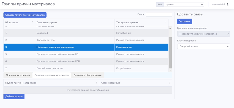Viewport: 234px width, 108px height.
Task: Switch to the Причины материалов tab
Action: pos(18,75)
